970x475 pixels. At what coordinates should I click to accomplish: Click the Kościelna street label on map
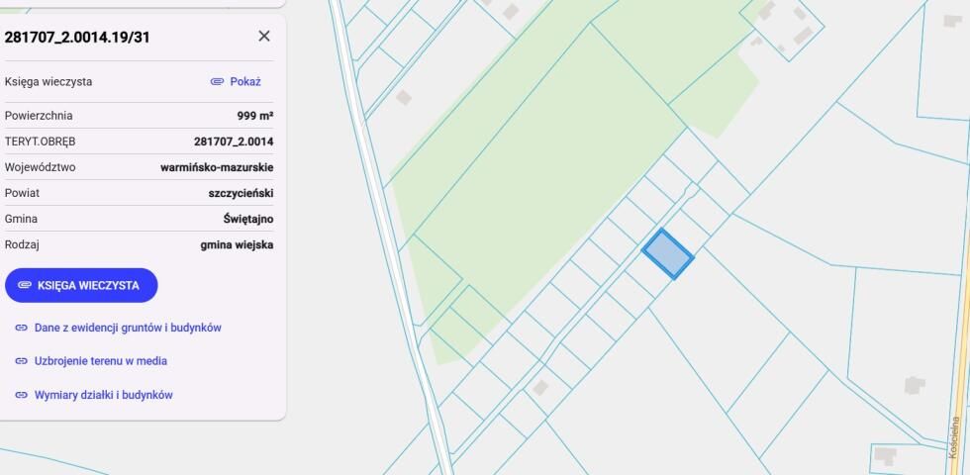pyautogui.click(x=954, y=436)
